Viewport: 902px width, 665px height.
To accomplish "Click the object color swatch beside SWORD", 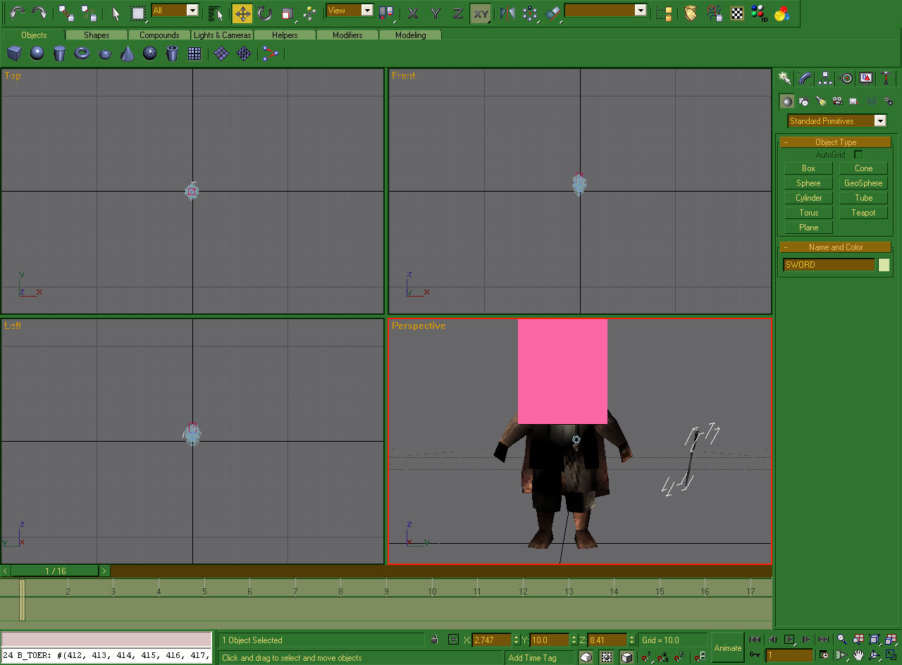I will tap(884, 265).
